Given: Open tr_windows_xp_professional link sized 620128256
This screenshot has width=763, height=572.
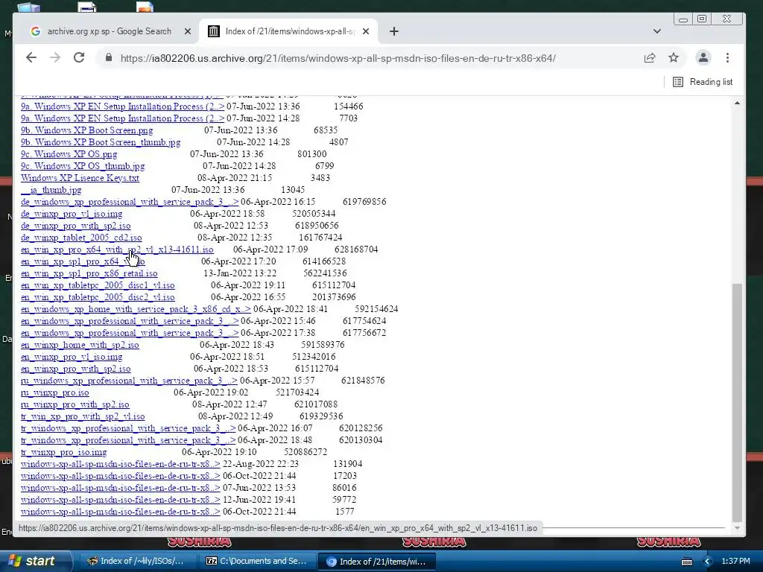Looking at the screenshot, I should pyautogui.click(x=128, y=428).
